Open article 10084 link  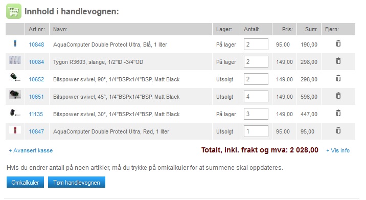[36, 62]
